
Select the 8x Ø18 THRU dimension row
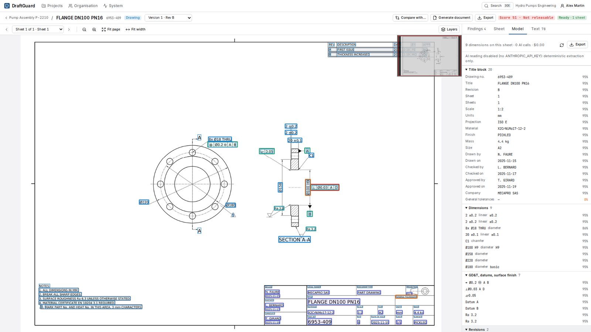(526, 228)
